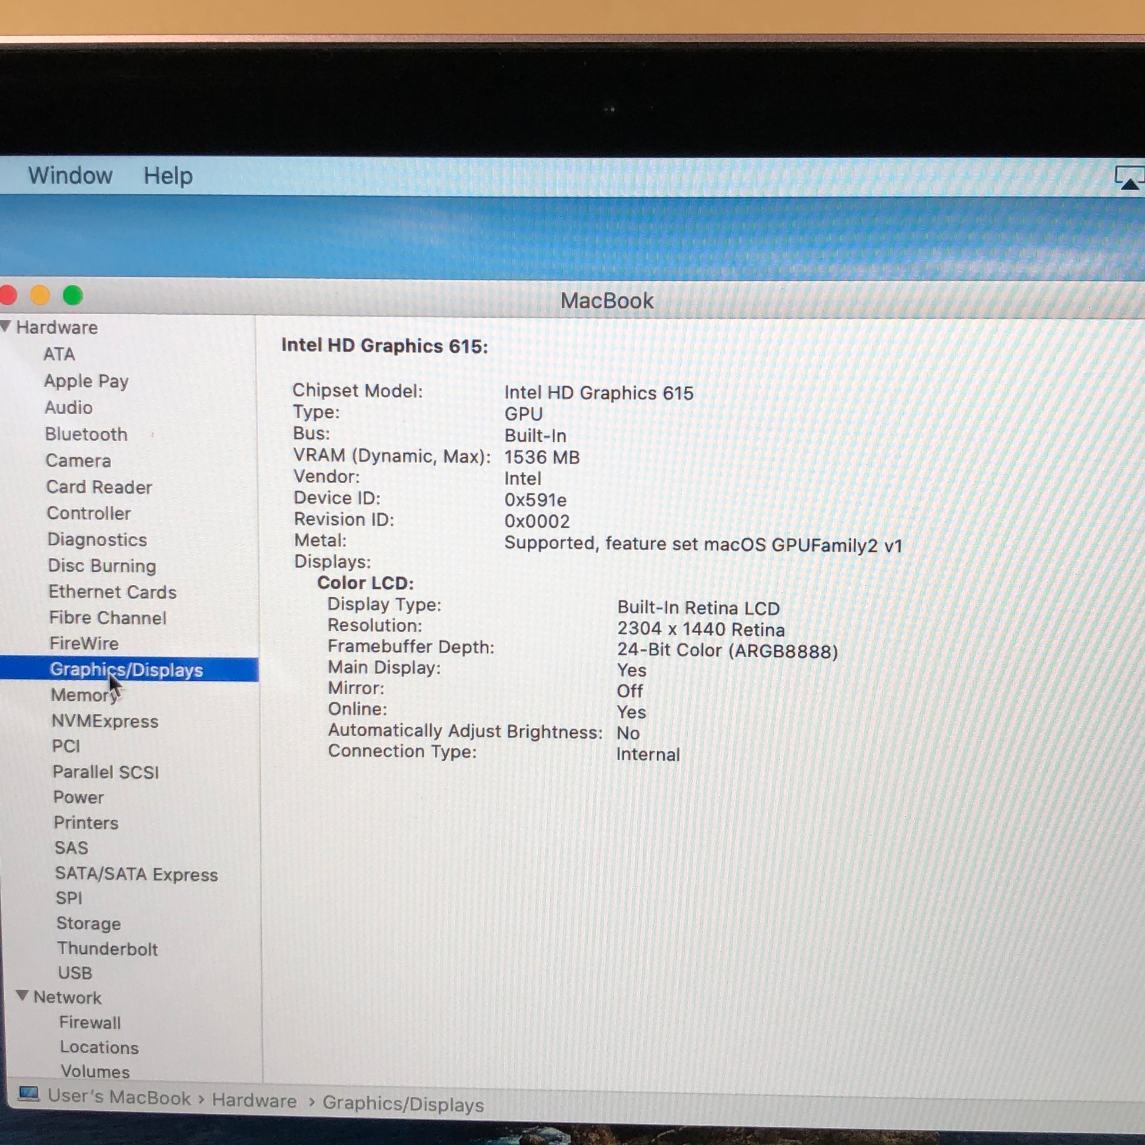Click the Connection Type value Internal
The width and height of the screenshot is (1145, 1145).
pos(648,754)
